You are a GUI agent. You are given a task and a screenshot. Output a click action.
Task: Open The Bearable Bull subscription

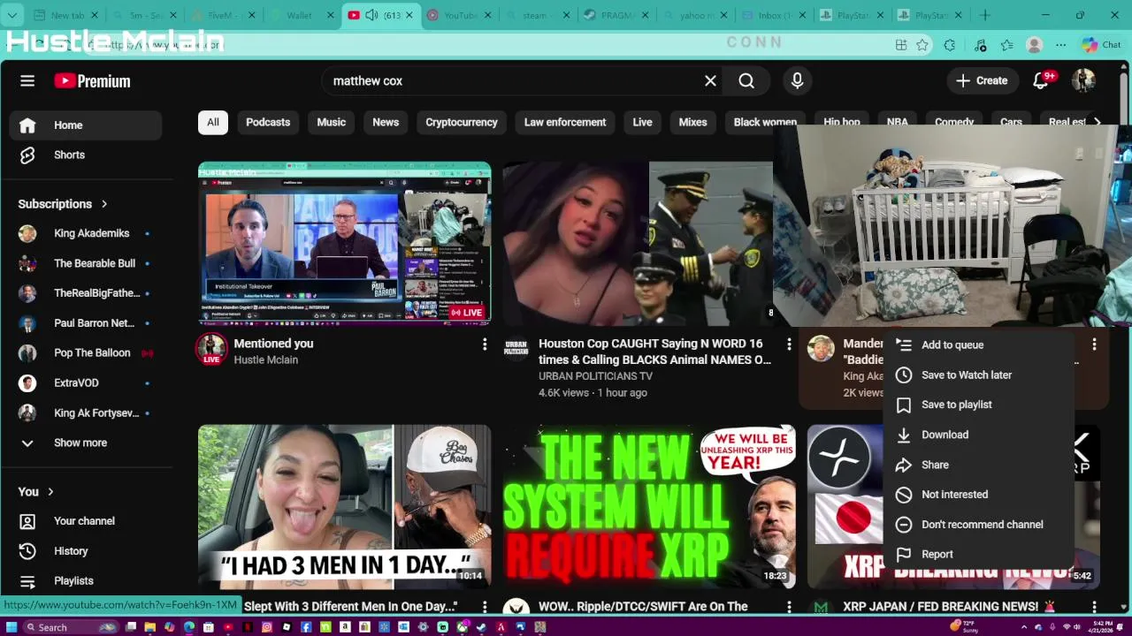(x=86, y=263)
